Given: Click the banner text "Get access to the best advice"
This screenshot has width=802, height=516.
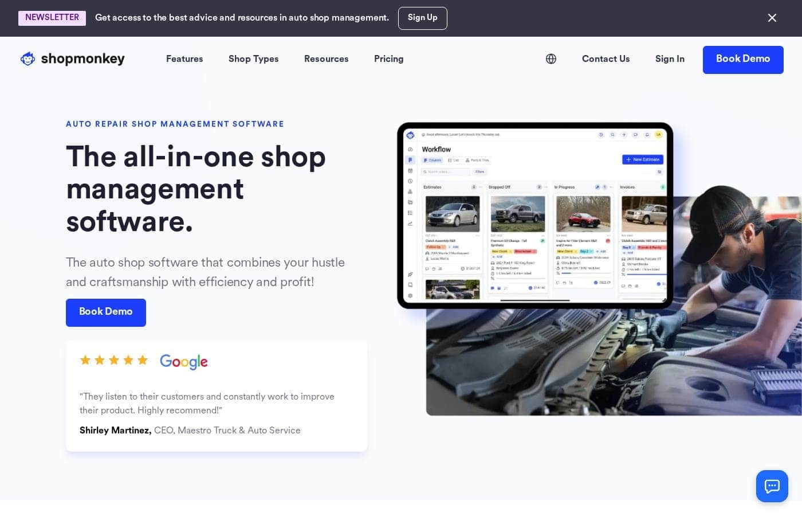Looking at the screenshot, I should click(242, 18).
